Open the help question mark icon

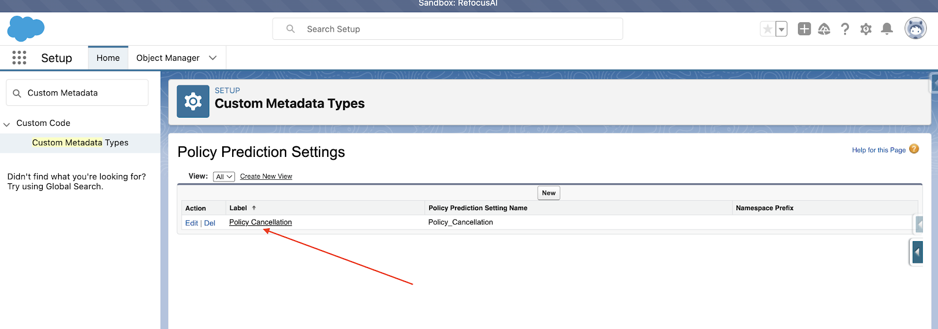pyautogui.click(x=845, y=29)
